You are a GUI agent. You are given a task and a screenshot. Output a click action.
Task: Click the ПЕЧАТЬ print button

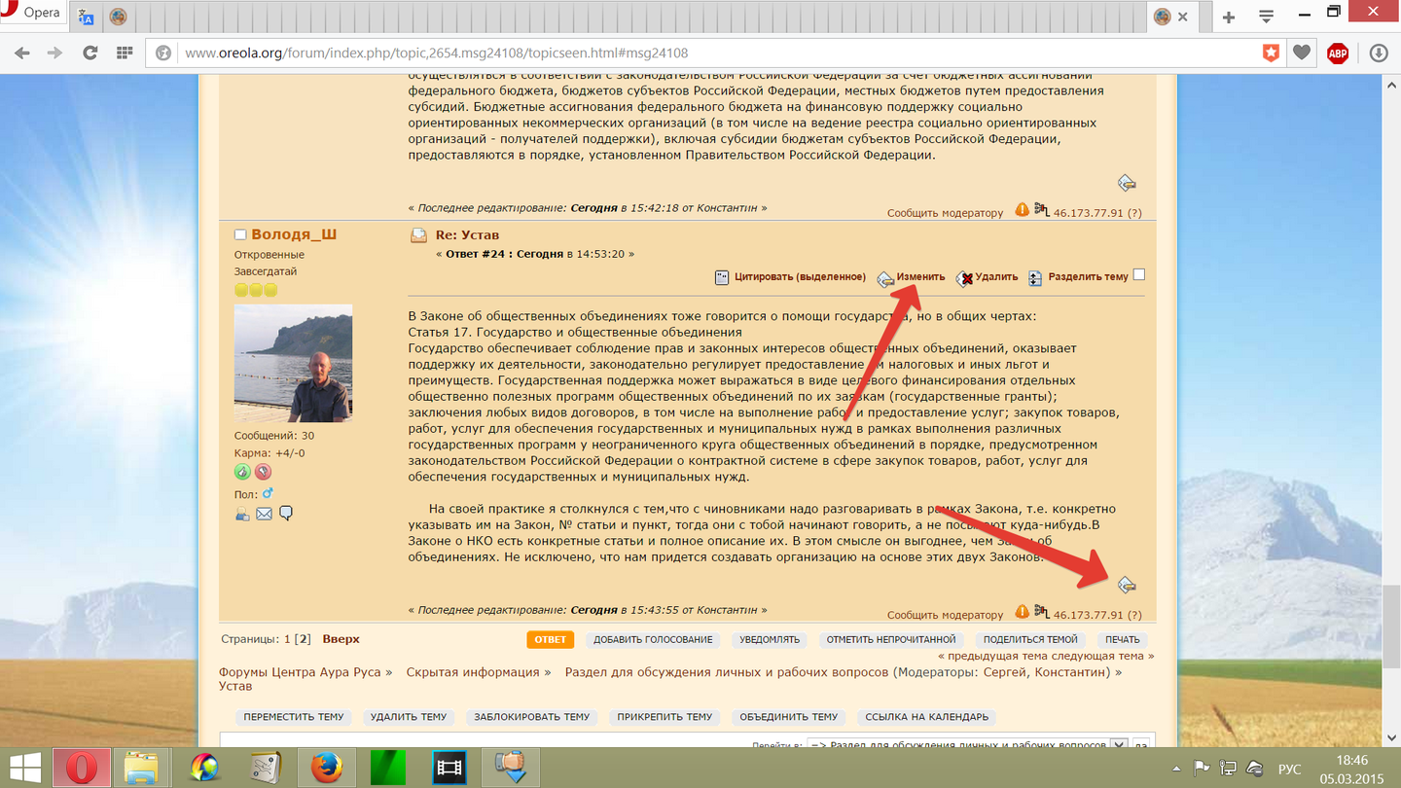1122,639
